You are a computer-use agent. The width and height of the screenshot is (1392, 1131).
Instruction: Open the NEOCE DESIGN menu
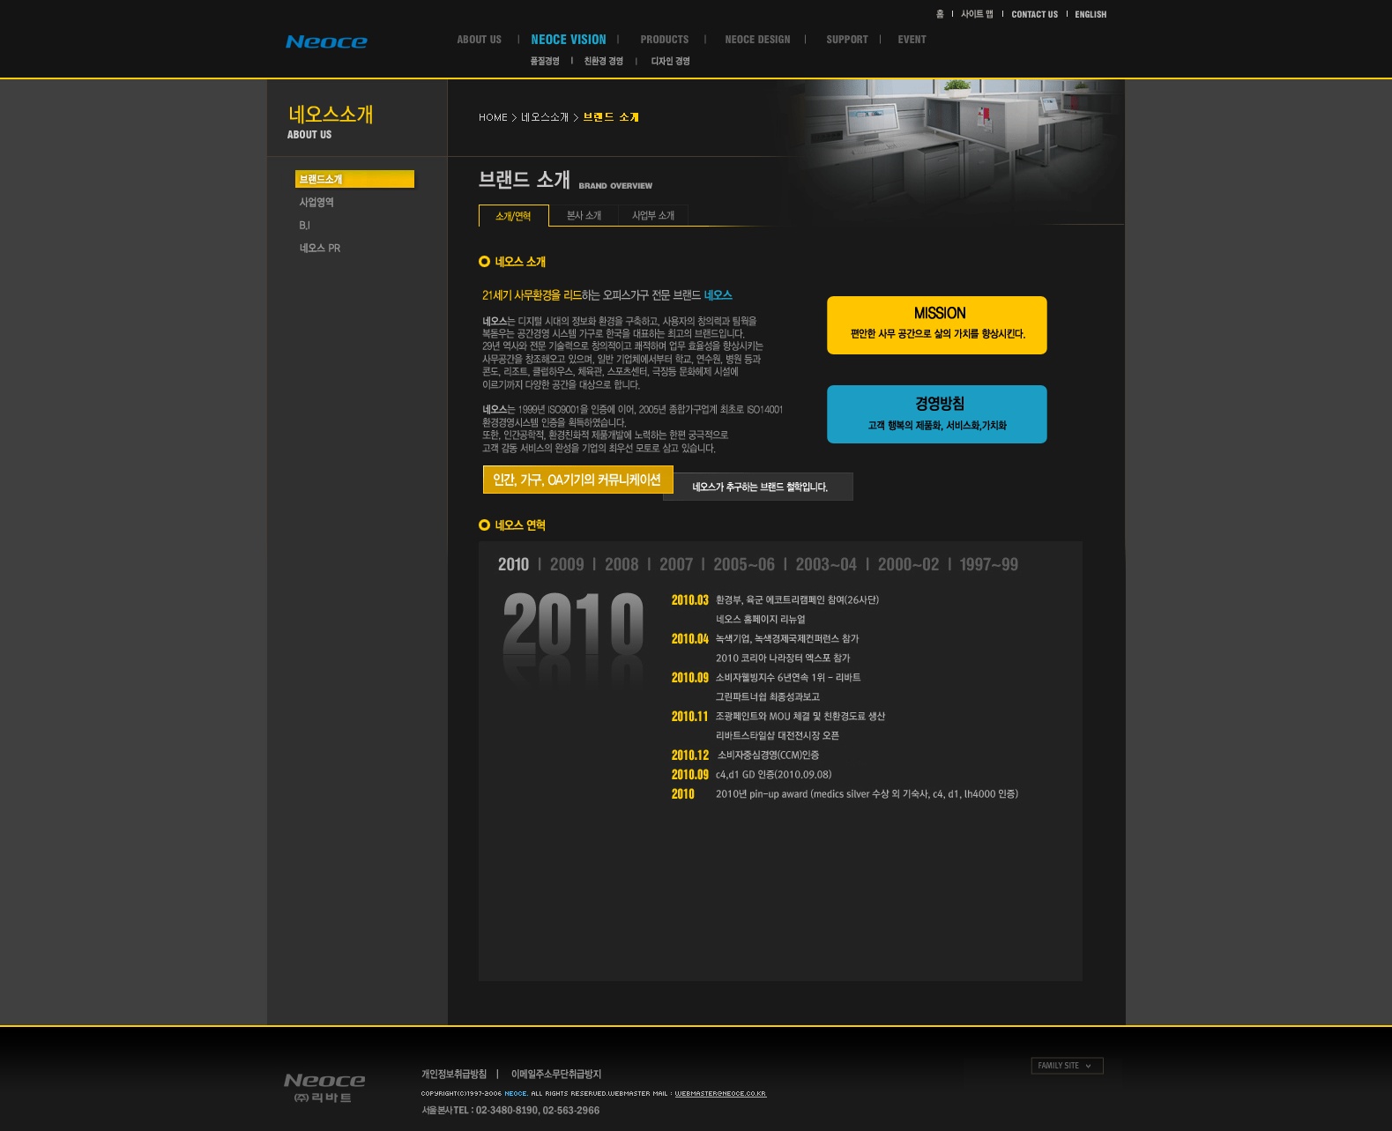757,40
